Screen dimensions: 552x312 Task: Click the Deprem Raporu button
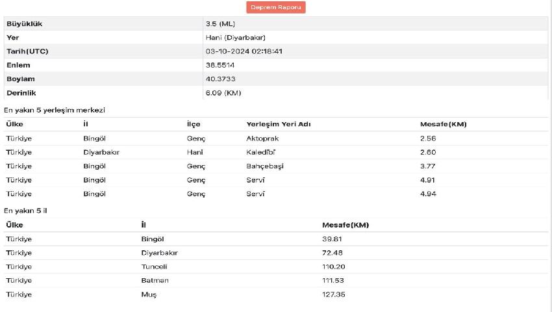click(275, 7)
